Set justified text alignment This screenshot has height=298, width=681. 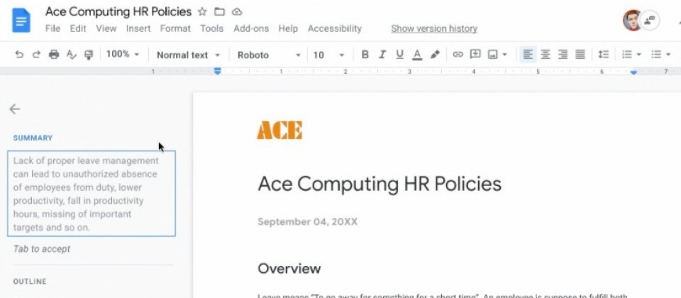point(580,55)
